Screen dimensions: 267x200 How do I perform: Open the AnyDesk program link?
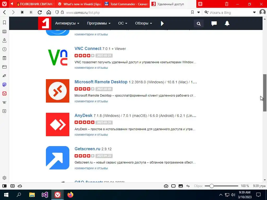click(x=83, y=115)
